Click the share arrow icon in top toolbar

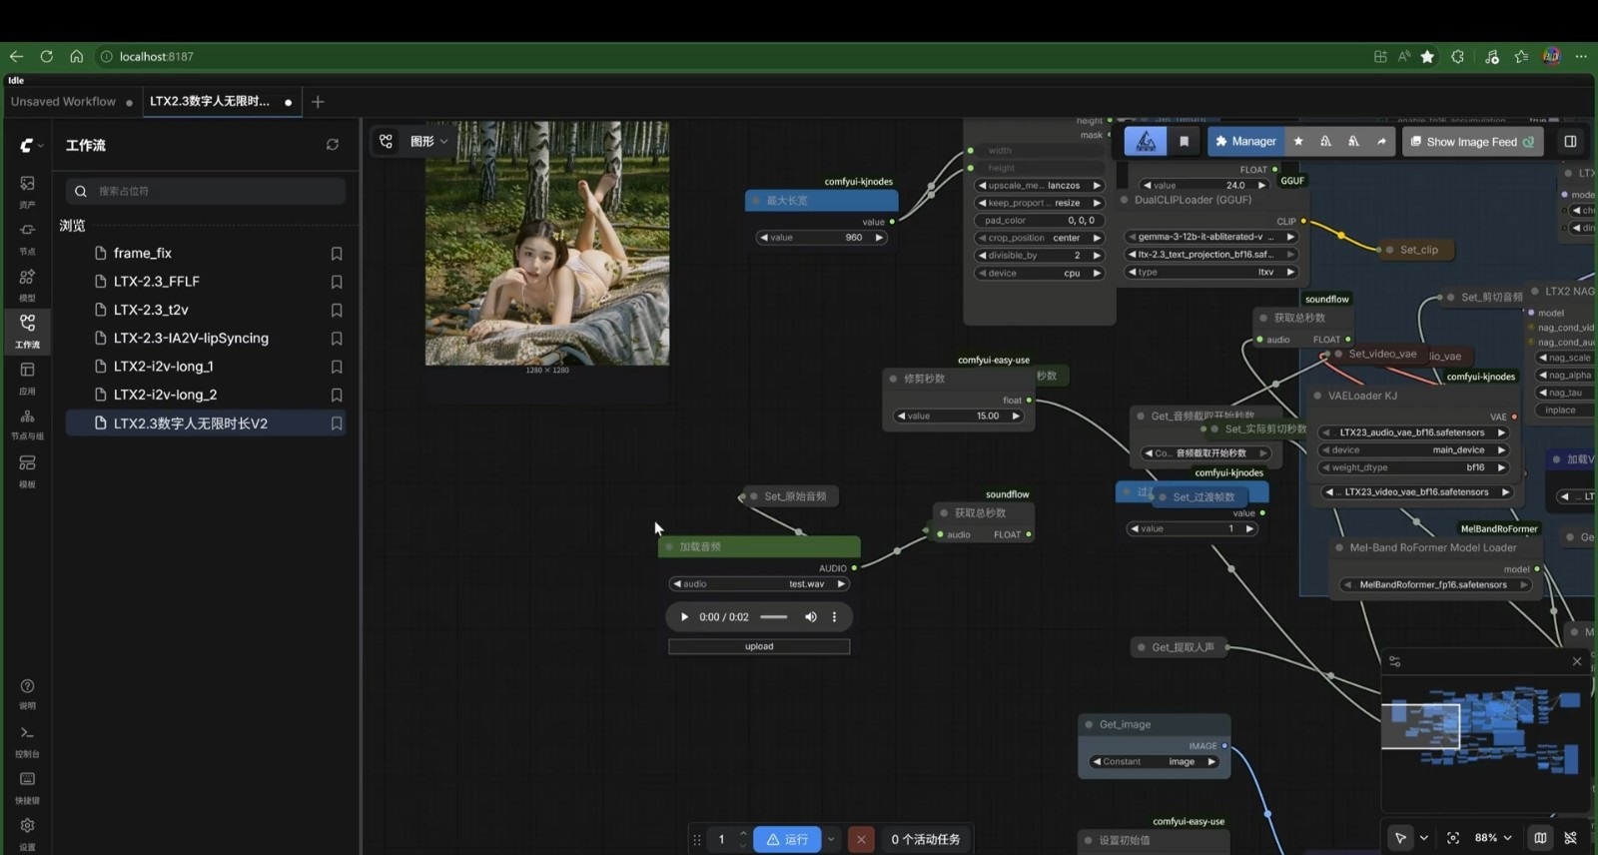[1381, 142]
